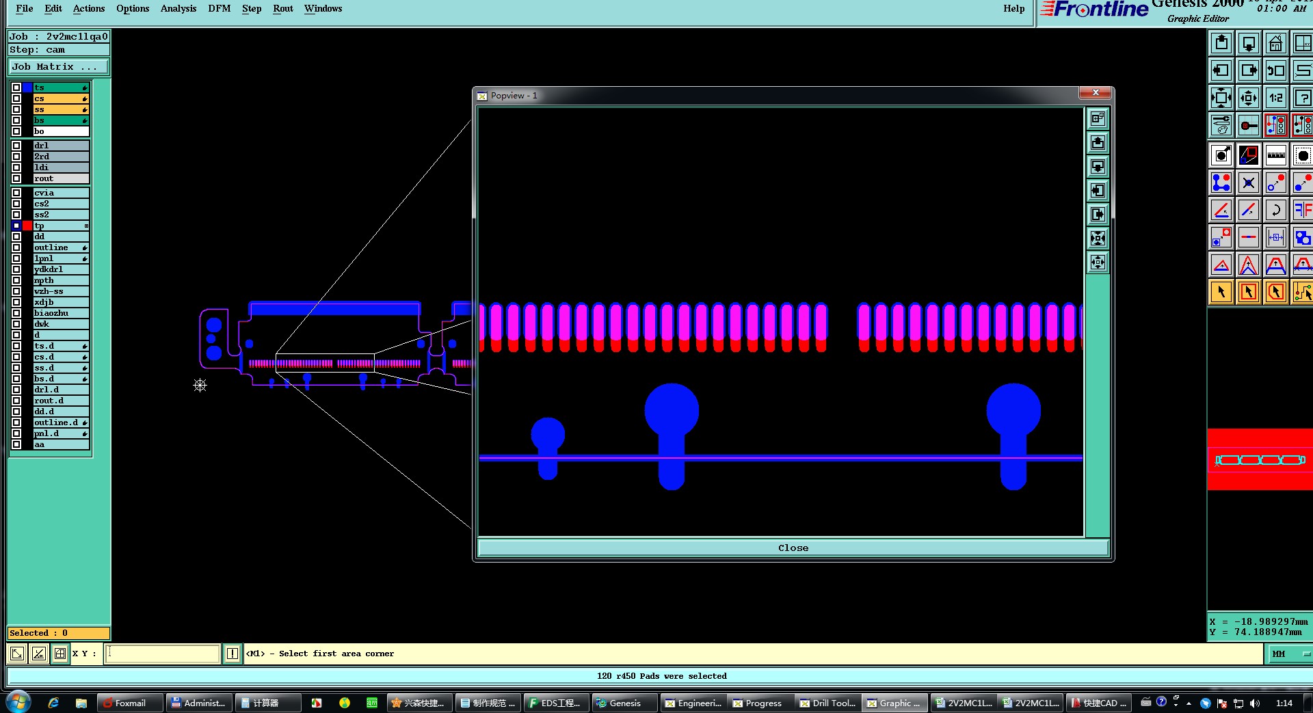Select the single-arrow selection pointer
Image resolution: width=1313 pixels, height=713 pixels.
(x=1221, y=292)
